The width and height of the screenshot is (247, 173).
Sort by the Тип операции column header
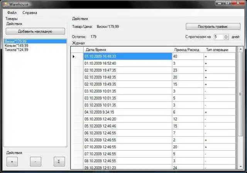point(220,50)
